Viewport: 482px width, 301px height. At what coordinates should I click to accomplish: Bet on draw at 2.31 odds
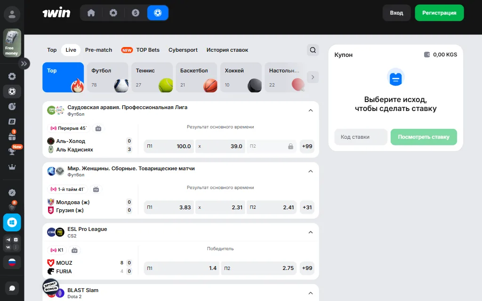click(x=220, y=207)
